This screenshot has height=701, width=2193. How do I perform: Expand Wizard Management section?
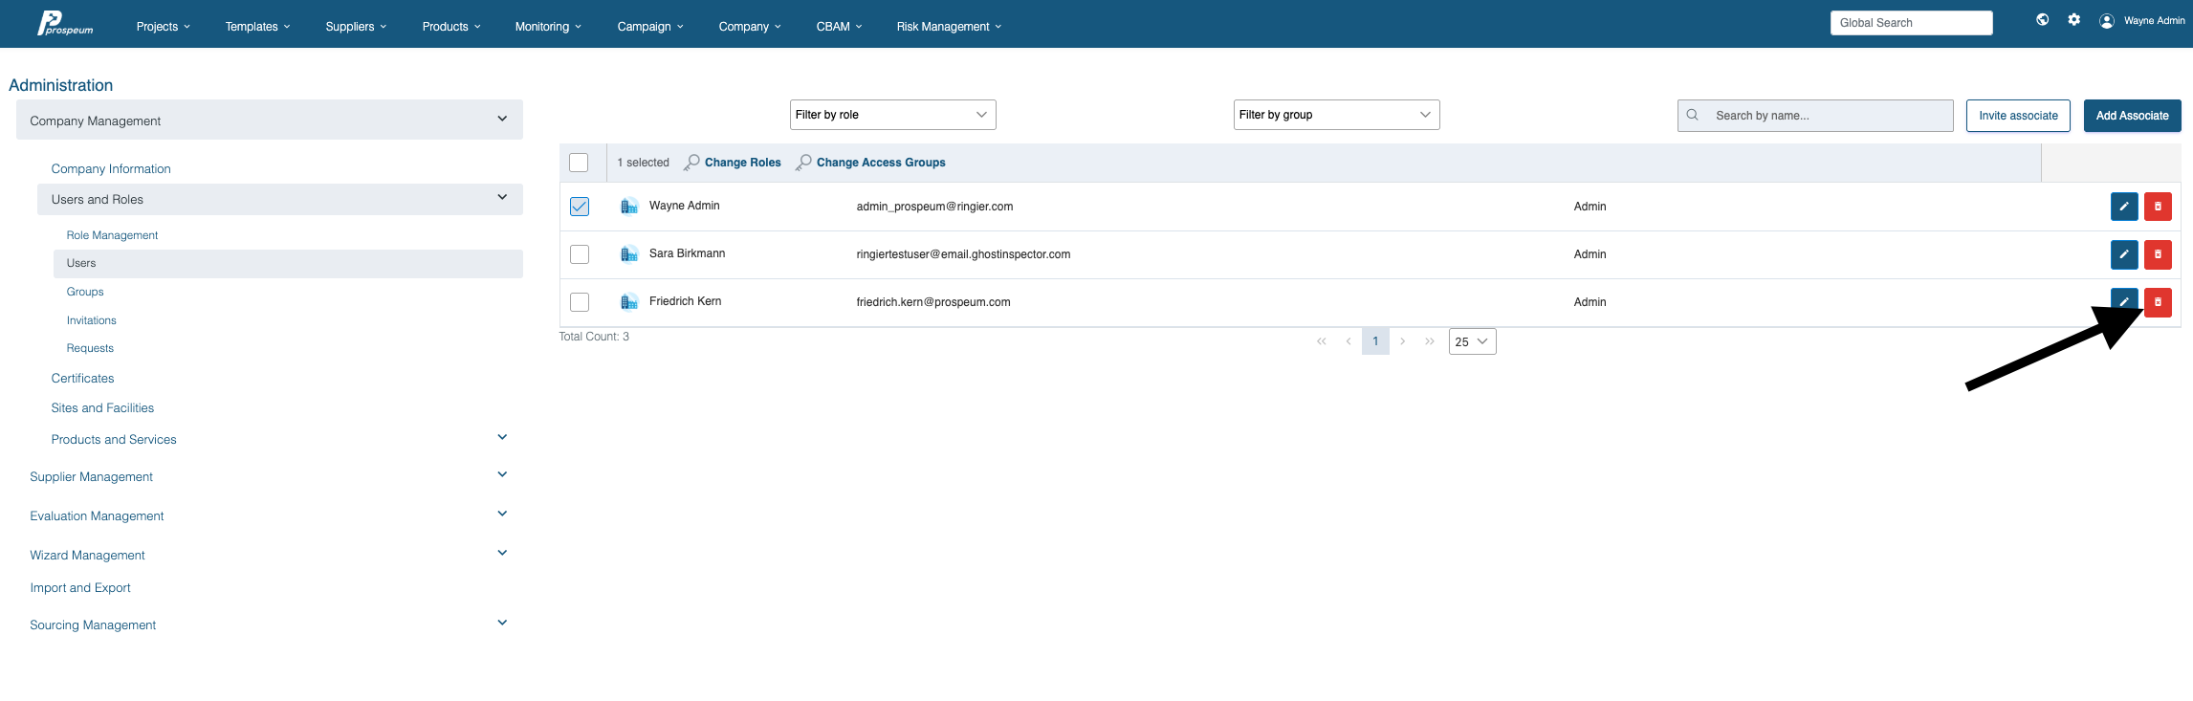[x=502, y=553]
